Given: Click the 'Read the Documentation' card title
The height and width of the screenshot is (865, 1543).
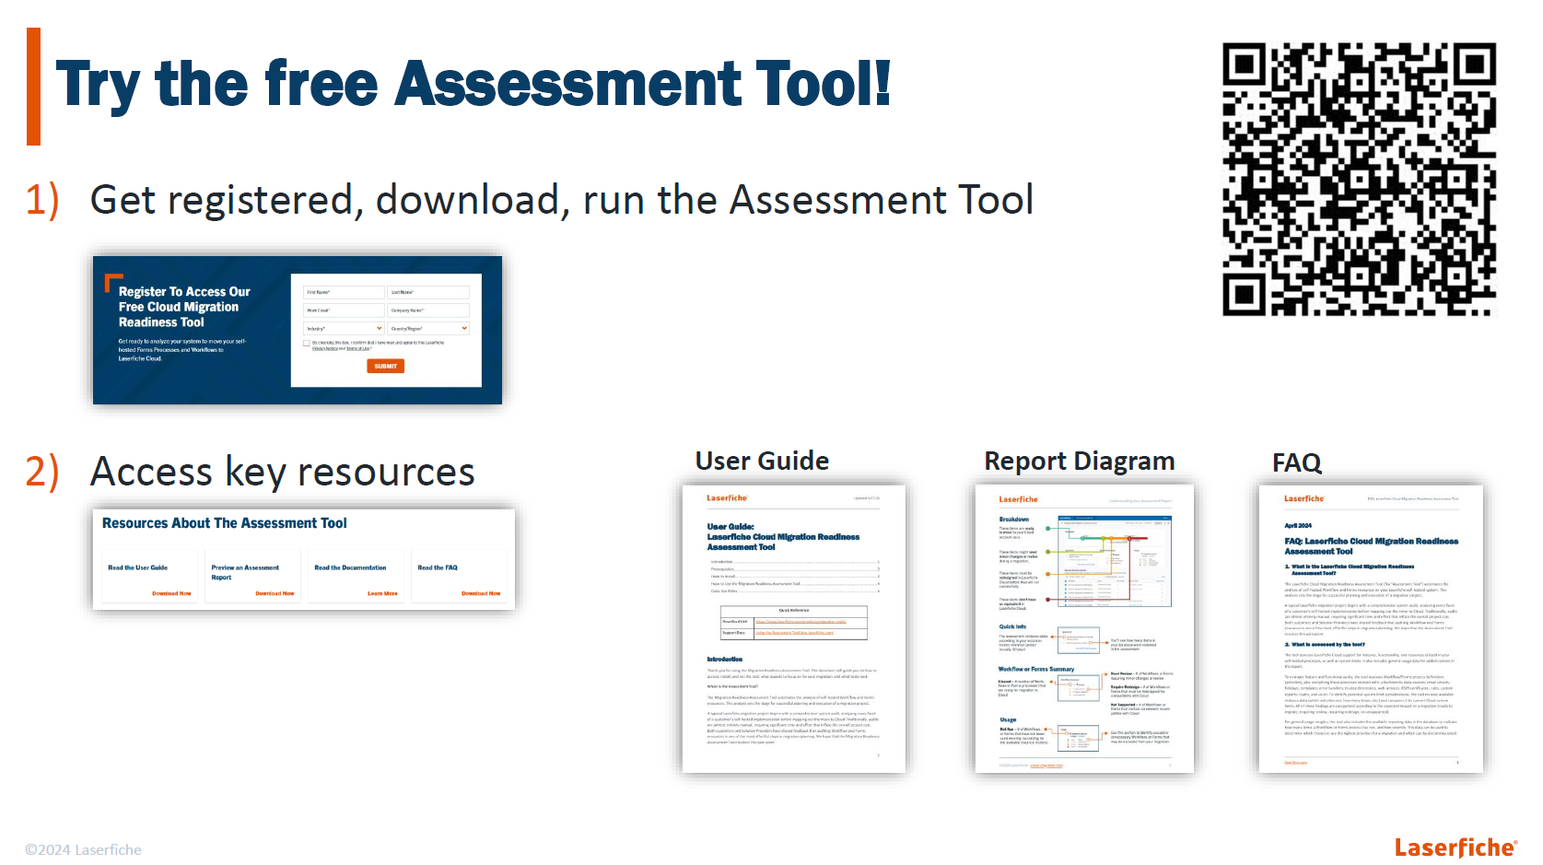Looking at the screenshot, I should 350,567.
